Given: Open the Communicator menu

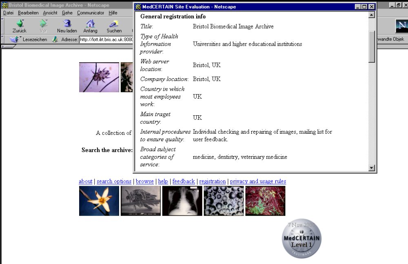Looking at the screenshot, I should pyautogui.click(x=91, y=13).
